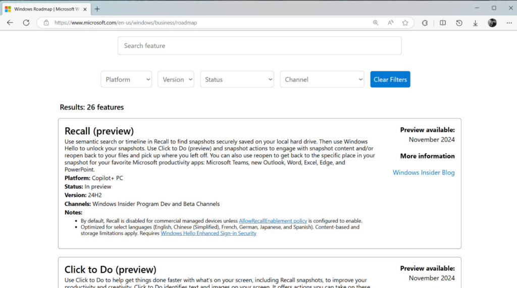Viewport: 517px width, 288px height.
Task: Add page to favorites star
Action: click(405, 23)
